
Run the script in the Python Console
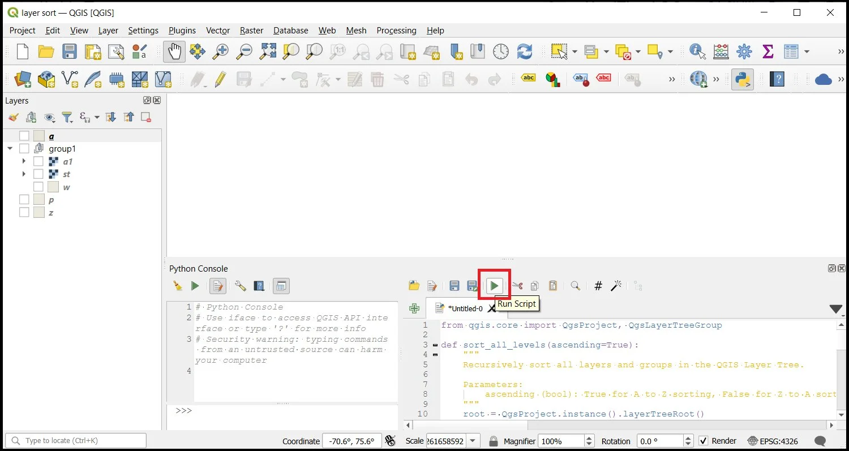pos(494,286)
